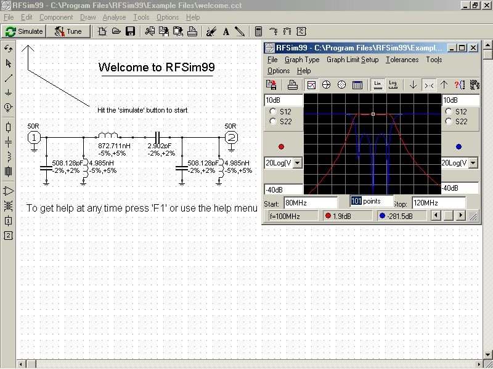Select the pencil line drawing tool
Viewport: 493px width, 369px height.
tap(240, 31)
